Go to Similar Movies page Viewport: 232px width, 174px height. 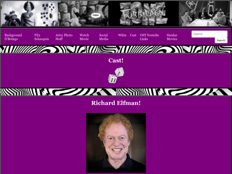[x=172, y=37]
